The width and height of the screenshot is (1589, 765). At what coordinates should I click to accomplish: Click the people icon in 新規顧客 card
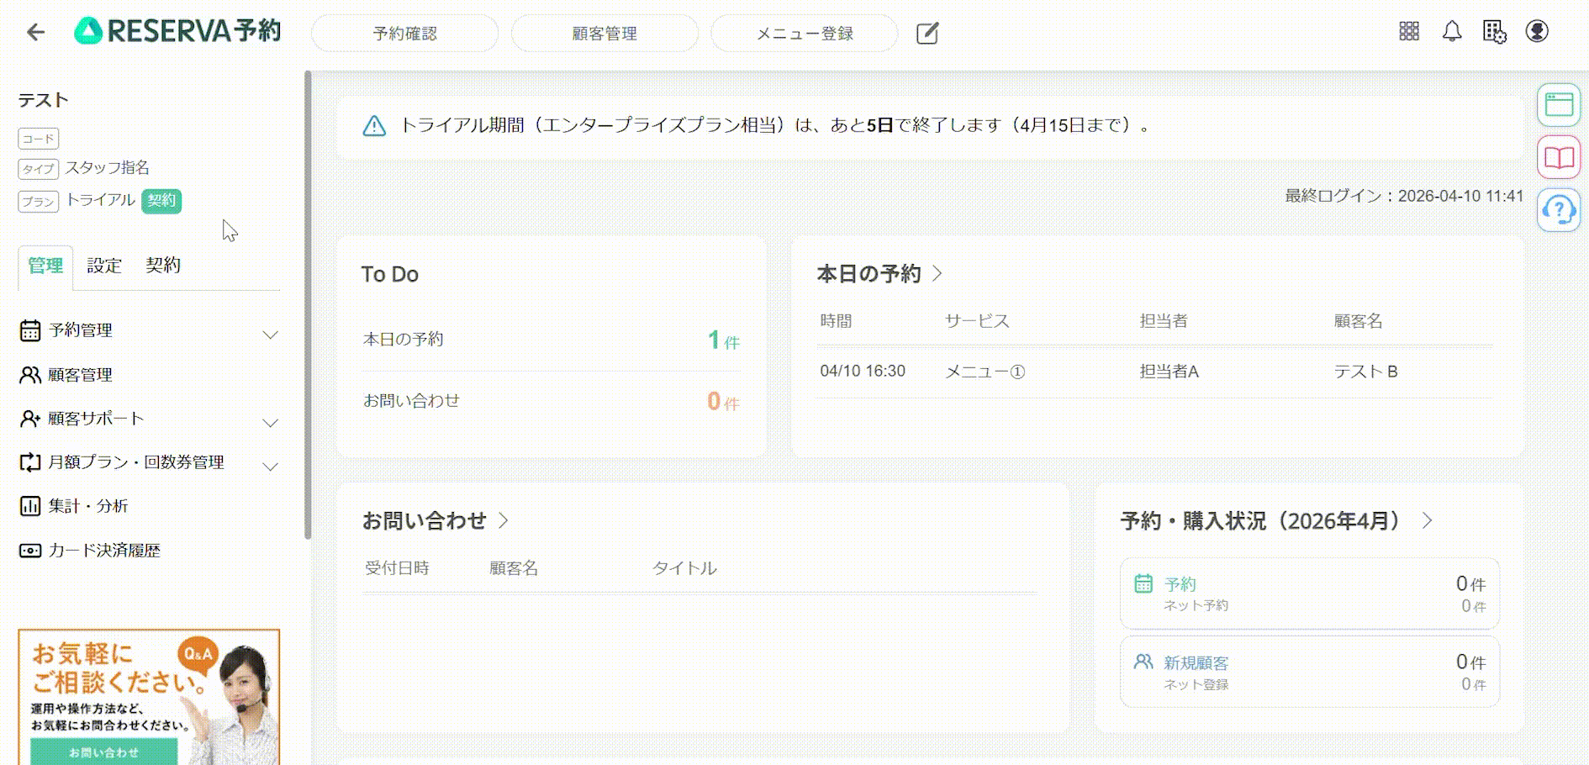pos(1143,662)
